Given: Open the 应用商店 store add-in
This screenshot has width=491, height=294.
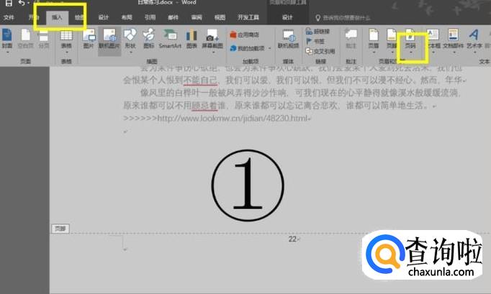Looking at the screenshot, I should [x=245, y=35].
